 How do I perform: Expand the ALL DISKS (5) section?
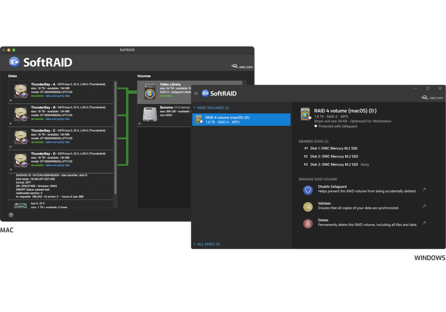tap(207, 244)
